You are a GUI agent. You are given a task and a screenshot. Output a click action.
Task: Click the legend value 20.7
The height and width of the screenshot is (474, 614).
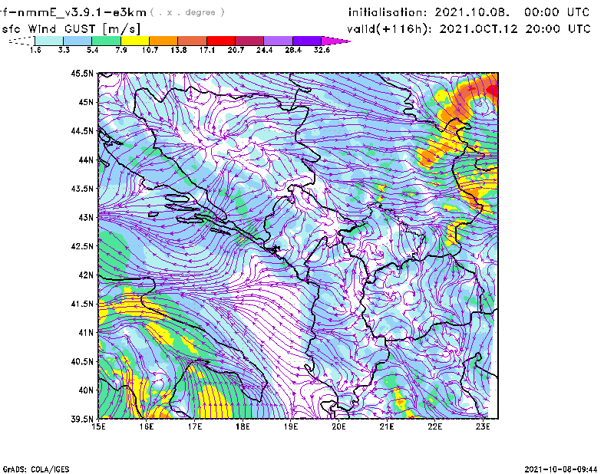point(236,50)
